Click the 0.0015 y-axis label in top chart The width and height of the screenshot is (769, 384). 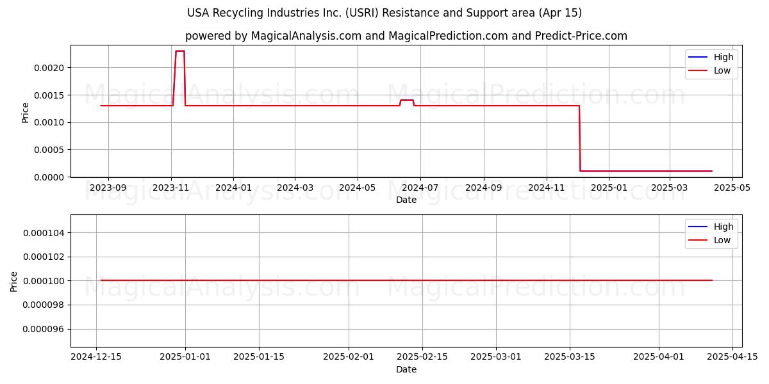(x=49, y=95)
